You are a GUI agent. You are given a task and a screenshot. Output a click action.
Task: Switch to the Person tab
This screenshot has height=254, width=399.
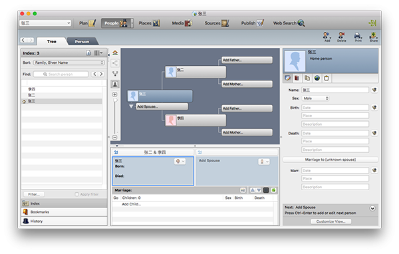point(82,41)
